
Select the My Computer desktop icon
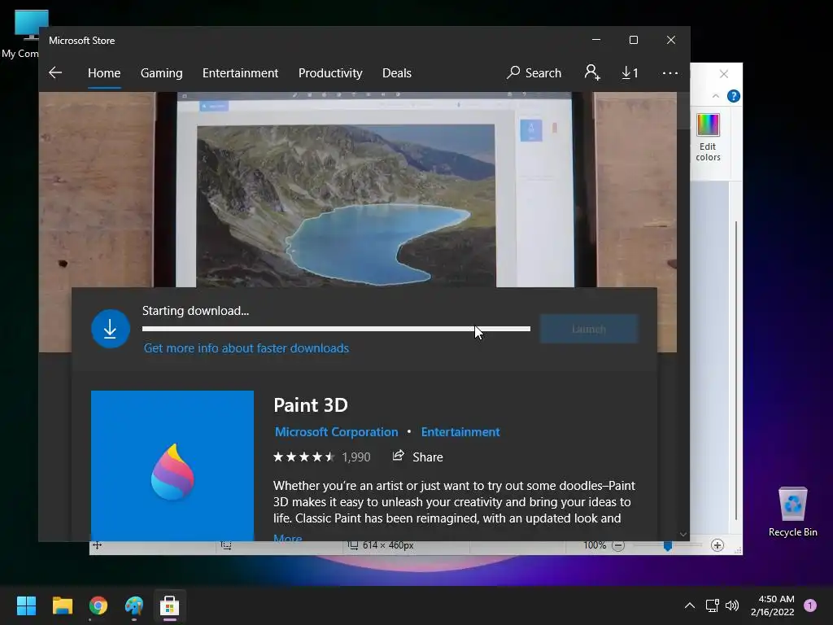[20, 34]
